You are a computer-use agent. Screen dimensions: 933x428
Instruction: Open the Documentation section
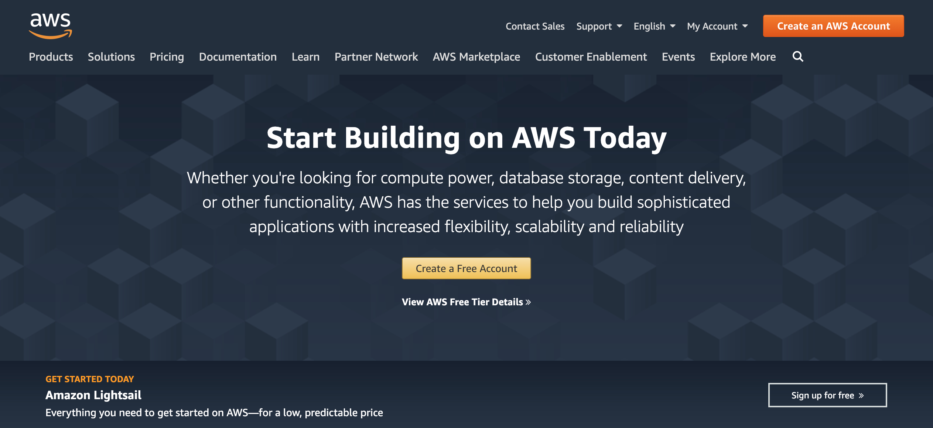pos(237,57)
